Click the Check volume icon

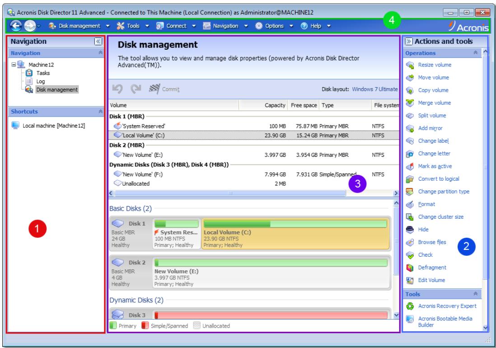(x=410, y=255)
